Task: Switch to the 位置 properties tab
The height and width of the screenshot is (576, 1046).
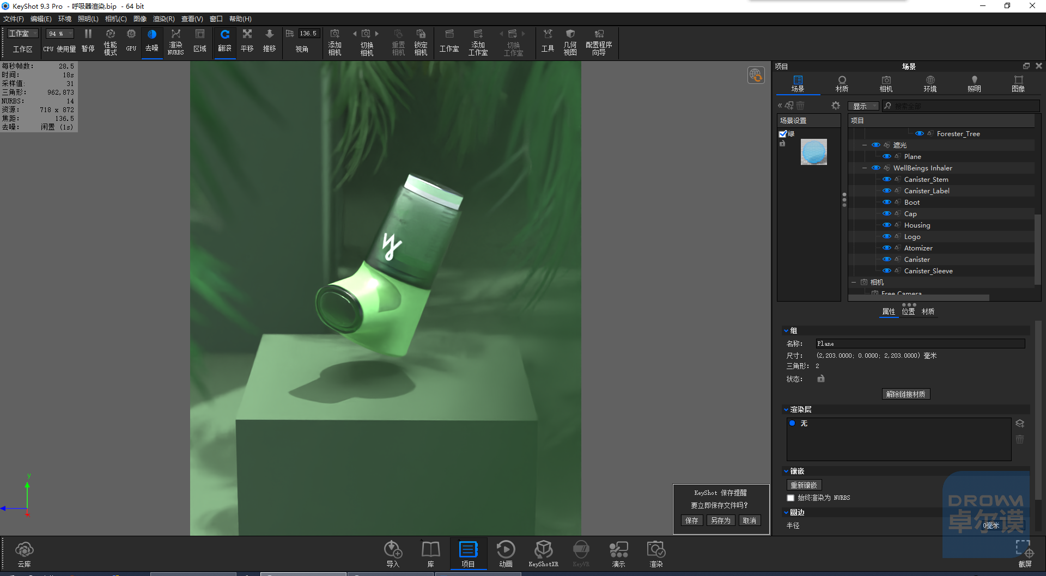Action: tap(908, 311)
